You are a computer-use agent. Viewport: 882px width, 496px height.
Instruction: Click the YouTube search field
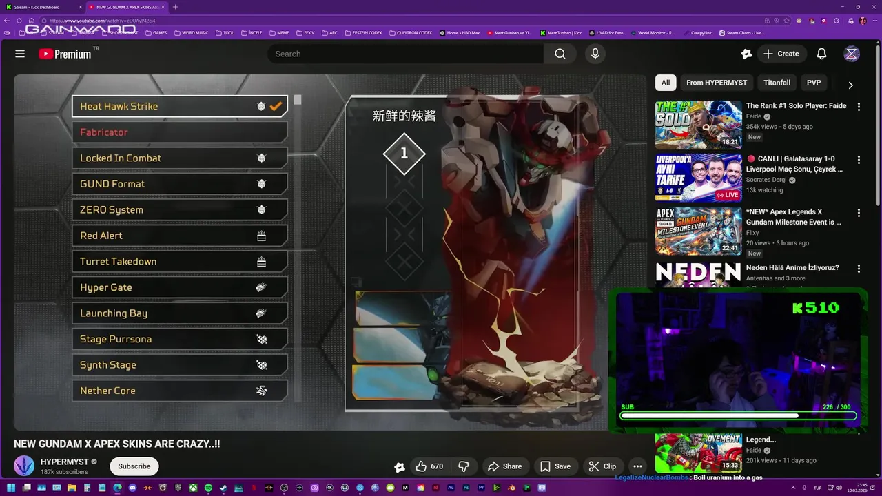pos(405,54)
